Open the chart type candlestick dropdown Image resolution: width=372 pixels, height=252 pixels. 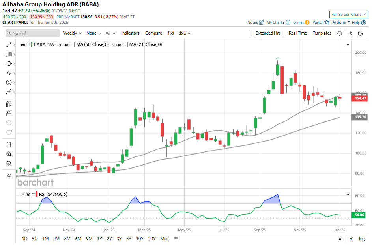coord(110,33)
